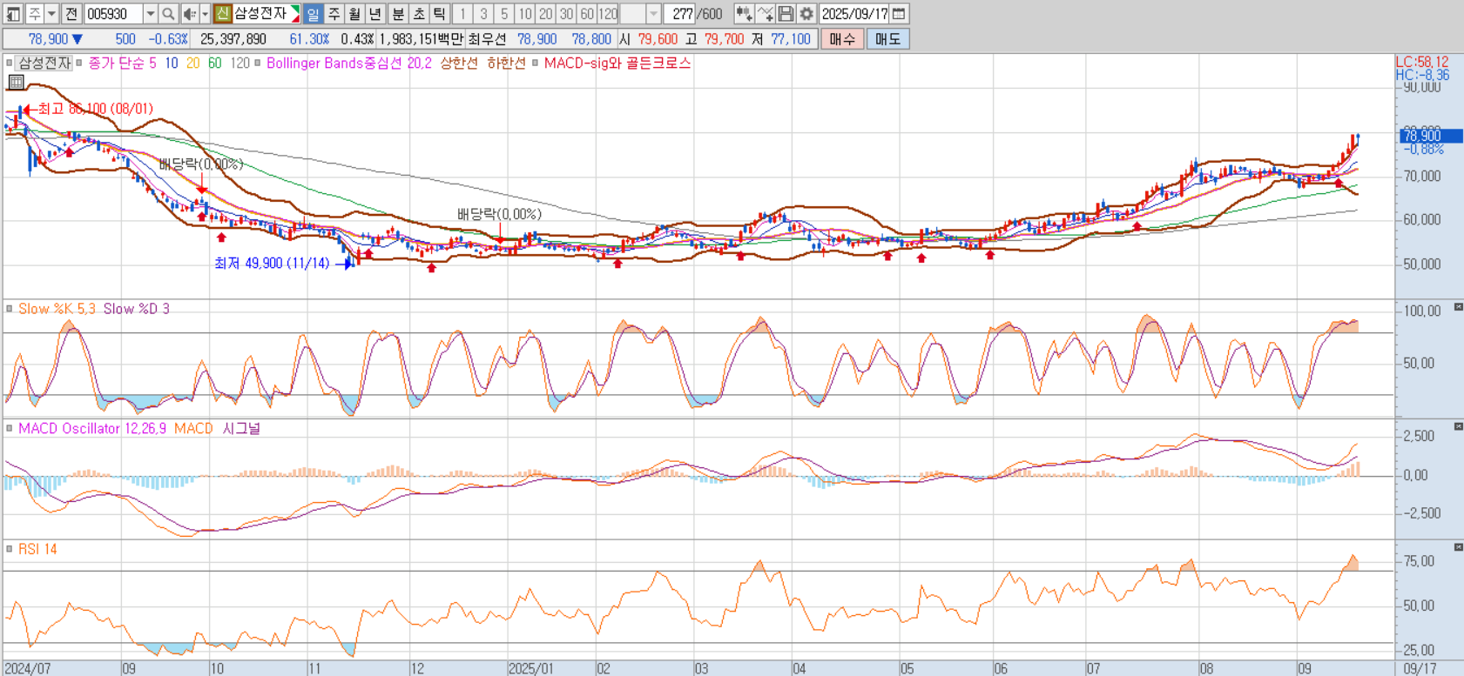Open the stock code search magnifier
Viewport: 1464px width, 676px height.
point(169,14)
